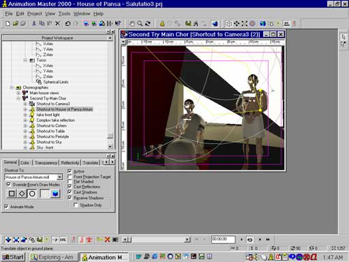Image resolution: width=349 pixels, height=262 pixels.
Task: Select the Zoom magnifier tool
Action: [x=140, y=23]
